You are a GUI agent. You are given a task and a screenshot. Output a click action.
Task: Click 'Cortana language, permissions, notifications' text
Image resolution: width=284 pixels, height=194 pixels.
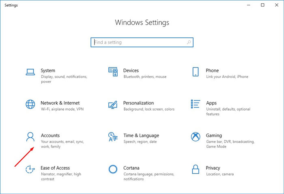point(149,177)
